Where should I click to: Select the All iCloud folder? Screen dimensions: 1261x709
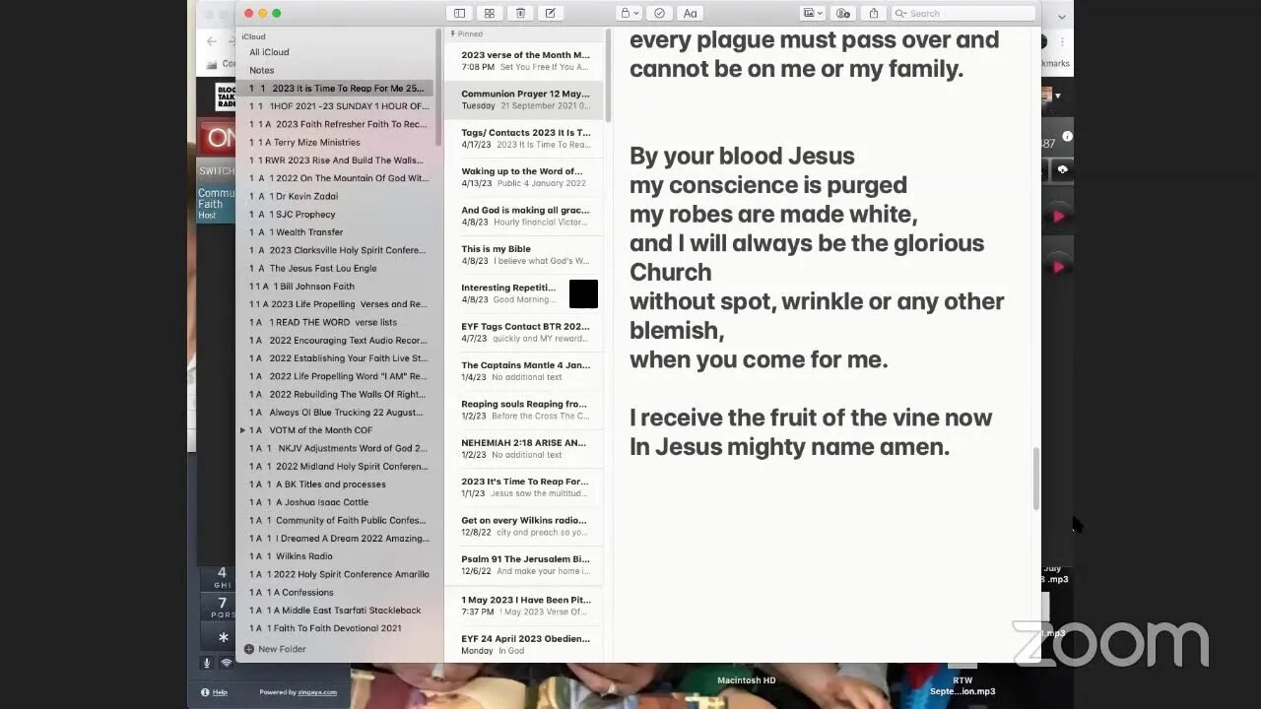click(x=269, y=52)
